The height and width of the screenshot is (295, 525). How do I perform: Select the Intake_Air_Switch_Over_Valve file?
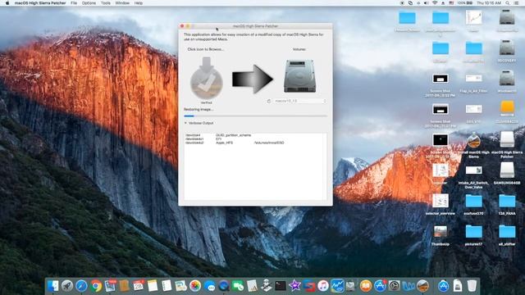(x=474, y=170)
